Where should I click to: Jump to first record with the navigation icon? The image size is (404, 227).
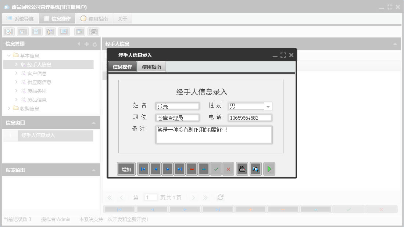pyautogui.click(x=143, y=169)
